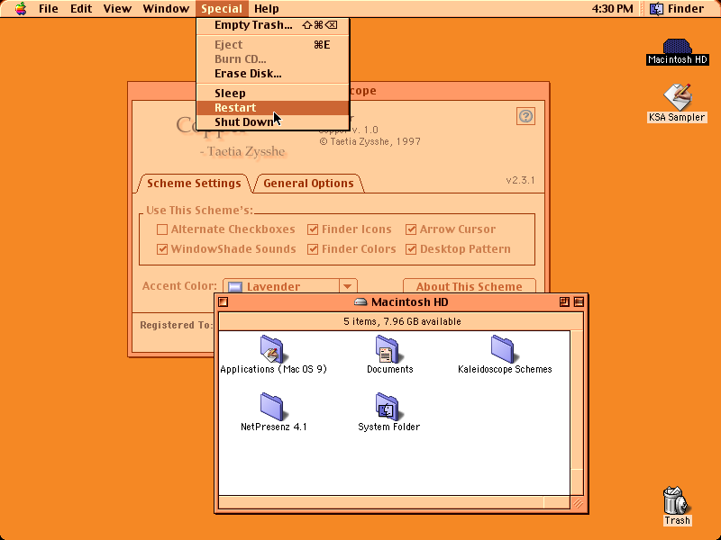This screenshot has height=540, width=721.
Task: Open the Edit menu
Action: click(x=81, y=9)
